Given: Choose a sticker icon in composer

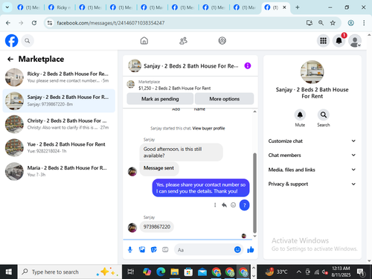Looking at the screenshot, I should coord(154,249).
